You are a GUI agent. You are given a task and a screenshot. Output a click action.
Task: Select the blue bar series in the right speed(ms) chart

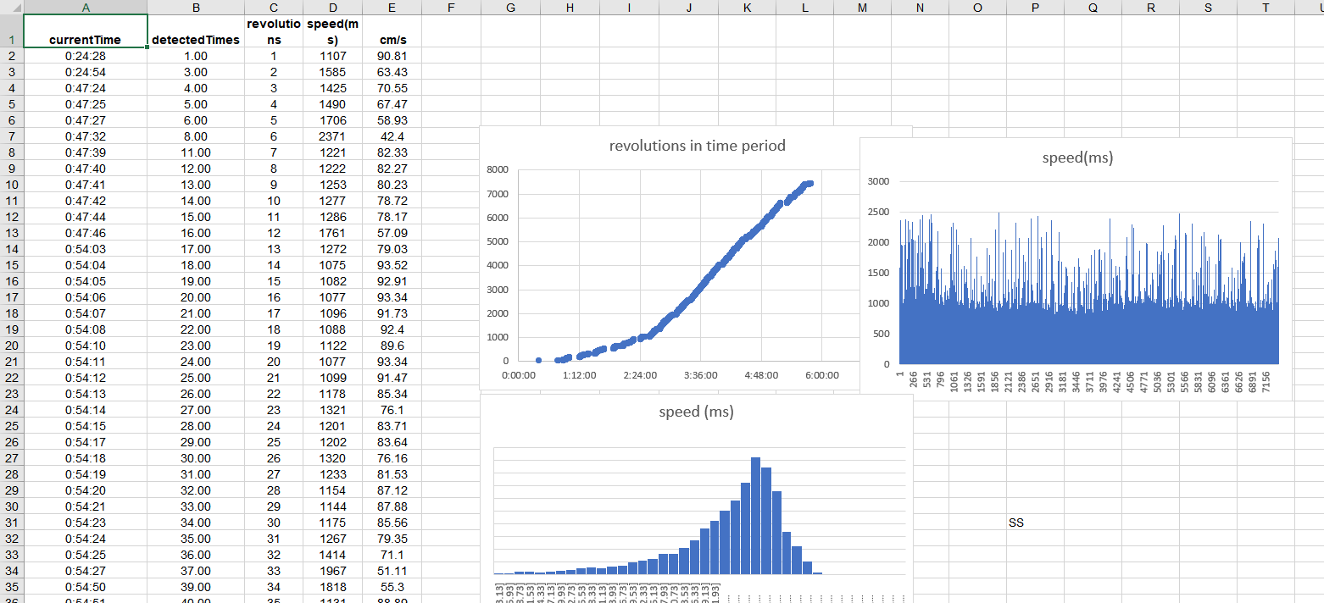point(1088,339)
